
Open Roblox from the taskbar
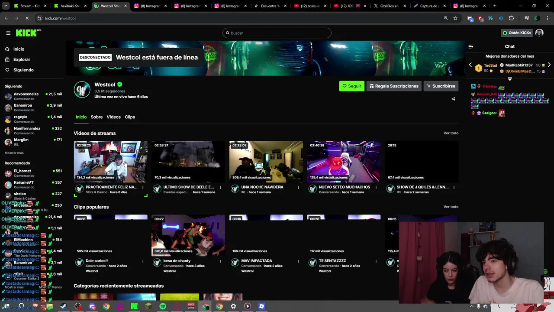261,306
